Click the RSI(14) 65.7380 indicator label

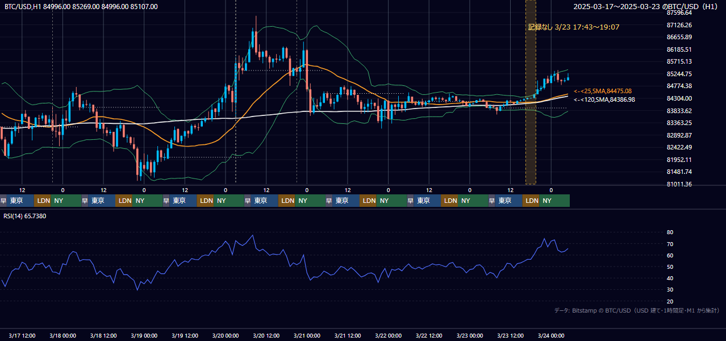25,216
